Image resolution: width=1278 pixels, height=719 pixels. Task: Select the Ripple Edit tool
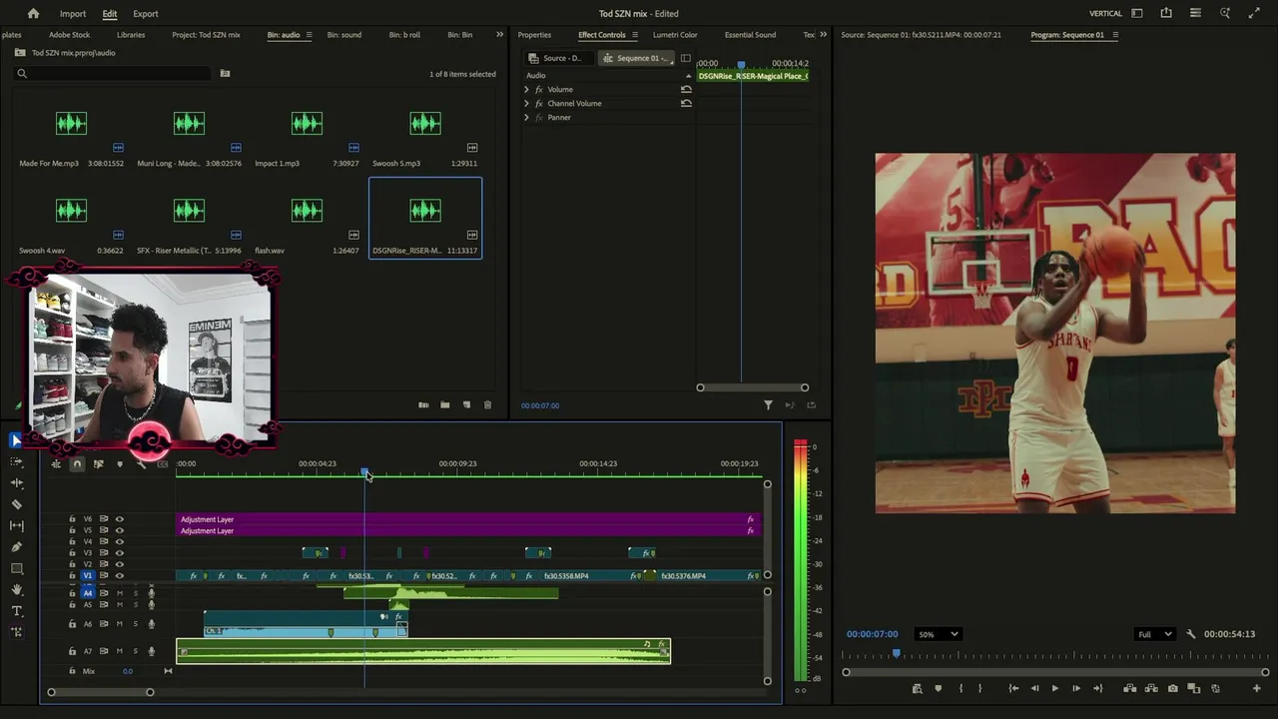[x=16, y=482]
